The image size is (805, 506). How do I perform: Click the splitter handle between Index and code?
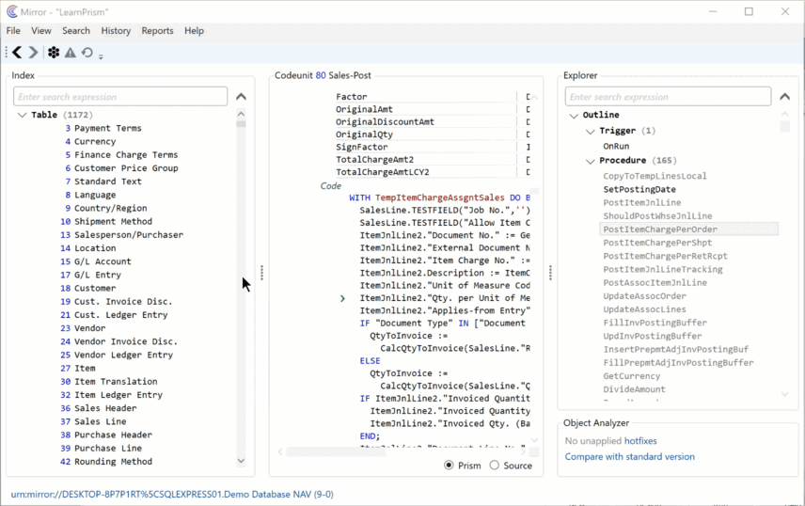[261, 273]
